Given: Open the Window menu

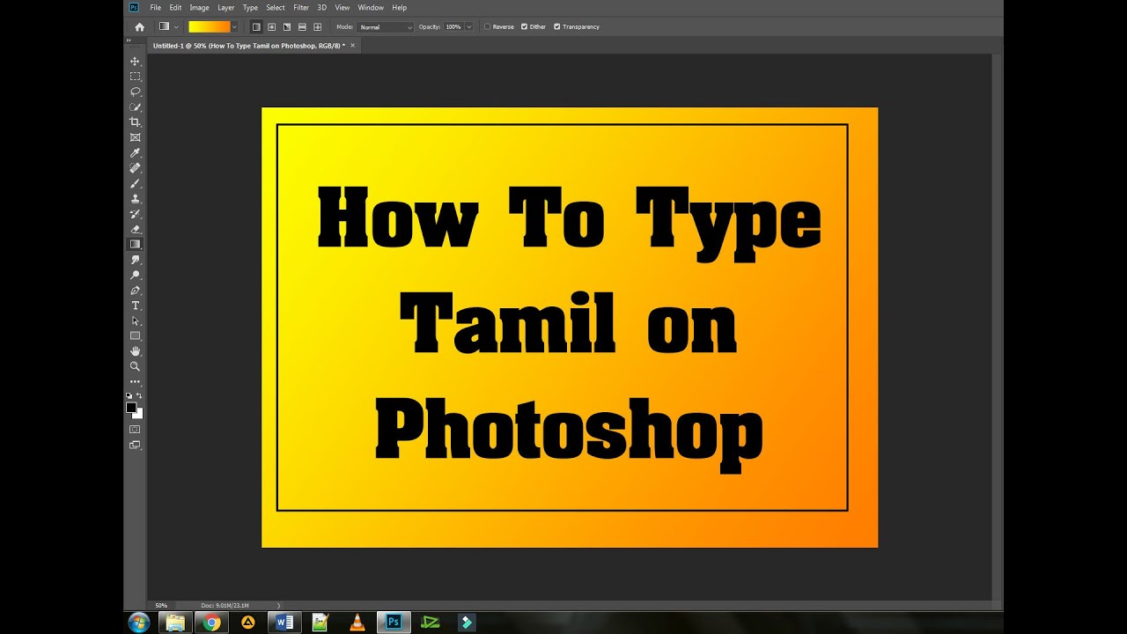Looking at the screenshot, I should coord(371,7).
